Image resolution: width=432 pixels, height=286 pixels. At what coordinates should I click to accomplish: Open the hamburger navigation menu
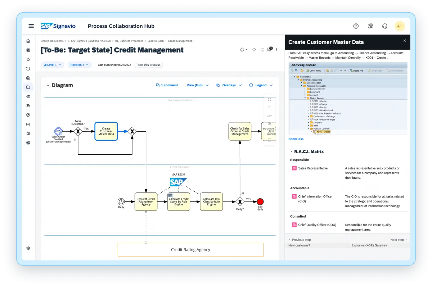click(x=31, y=26)
